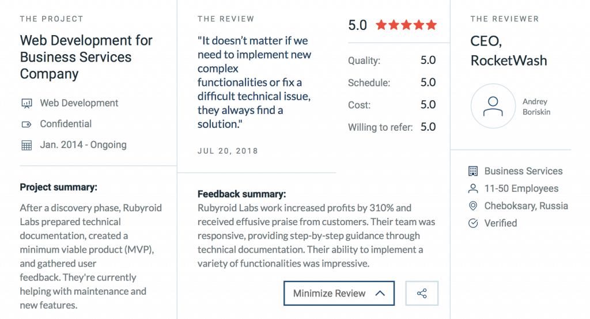
Task: Click the chevron arrow on Minimize Review
Action: click(380, 294)
